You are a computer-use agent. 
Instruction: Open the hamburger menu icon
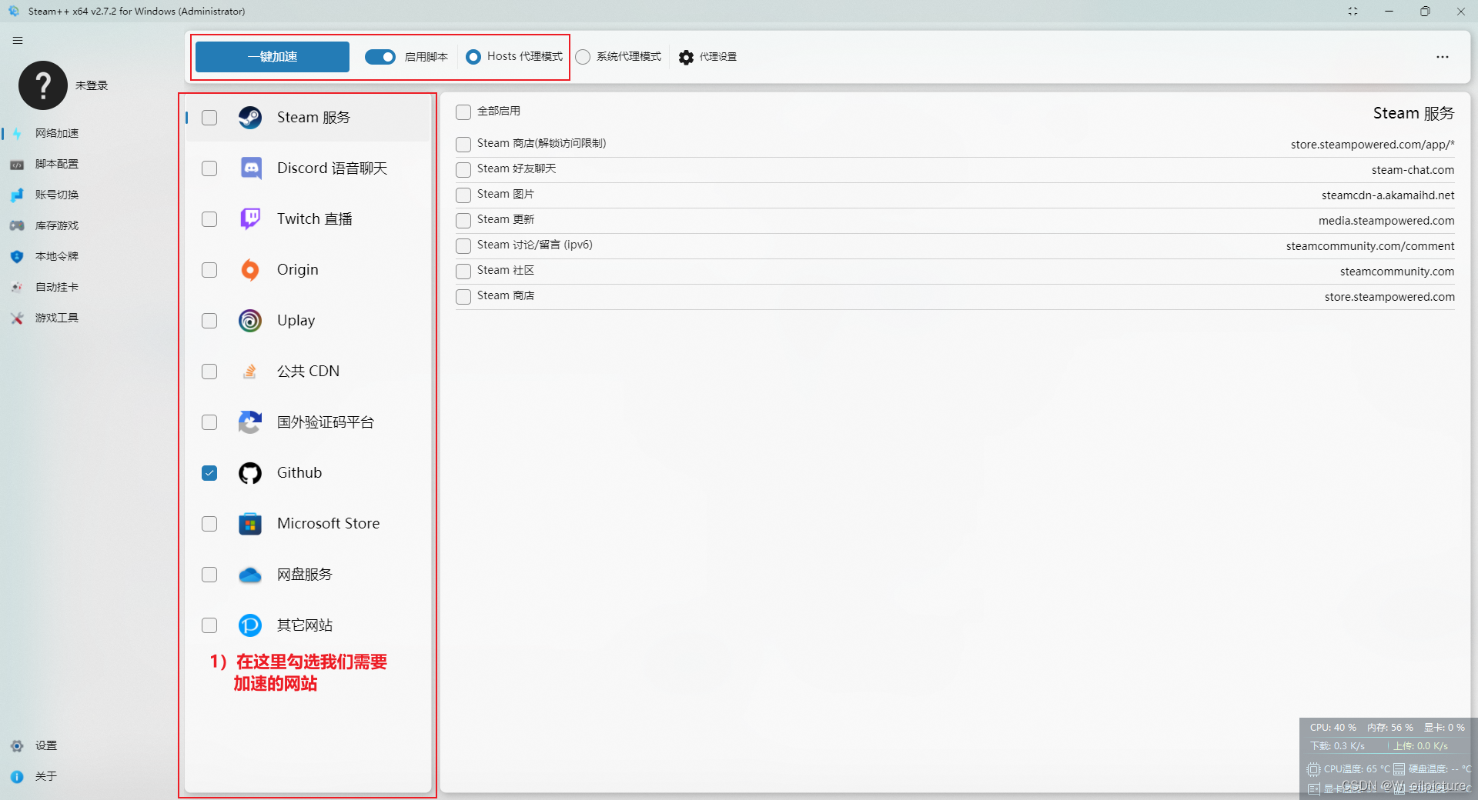pyautogui.click(x=18, y=41)
